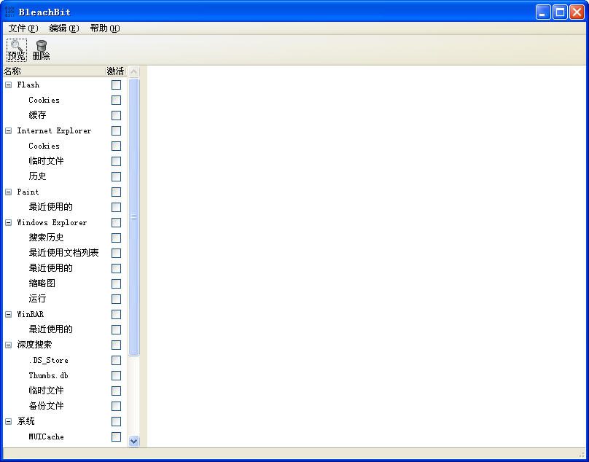Select the MUICache tree item
The width and height of the screenshot is (589, 462).
pos(46,436)
